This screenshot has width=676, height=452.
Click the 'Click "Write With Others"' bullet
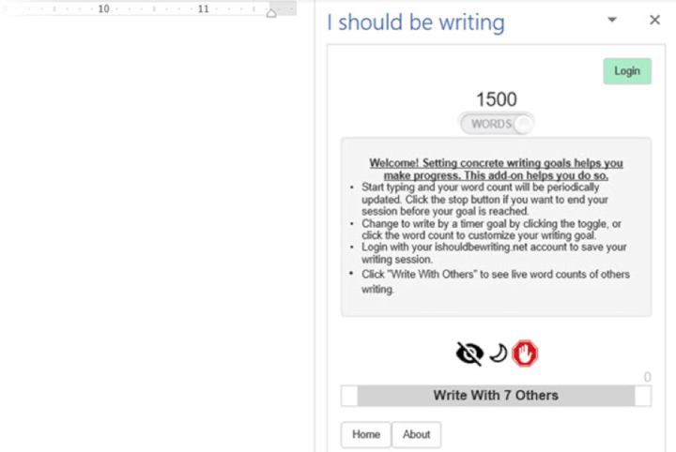pyautogui.click(x=496, y=281)
